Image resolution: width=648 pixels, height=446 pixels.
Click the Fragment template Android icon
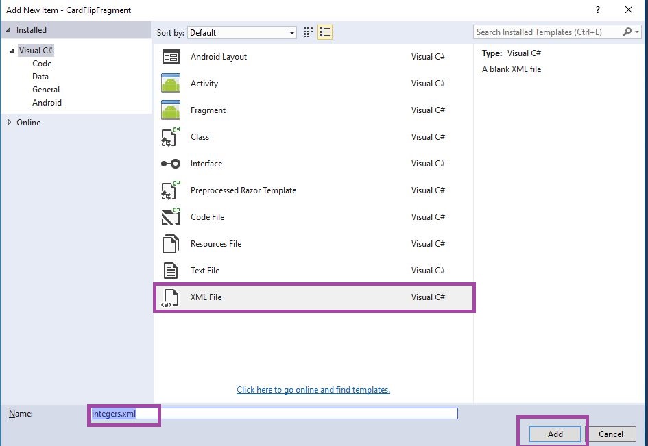[x=170, y=110]
